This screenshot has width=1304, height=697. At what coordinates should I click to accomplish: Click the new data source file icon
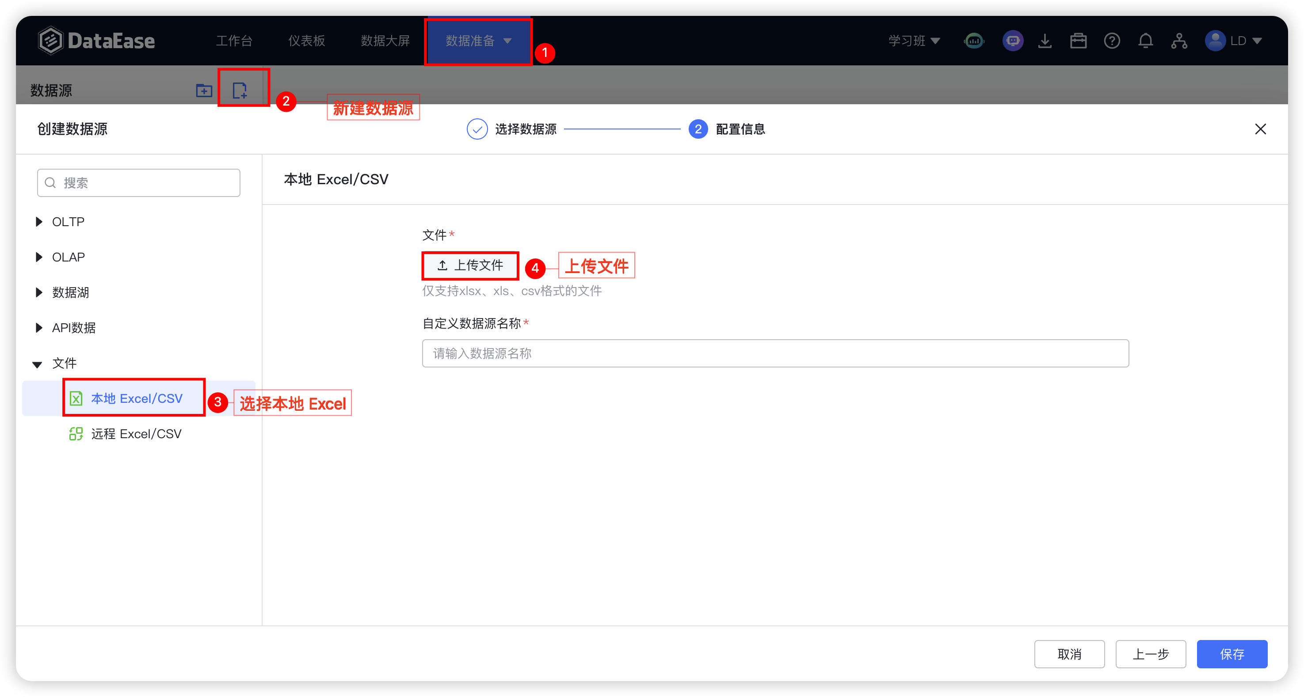[x=240, y=91]
